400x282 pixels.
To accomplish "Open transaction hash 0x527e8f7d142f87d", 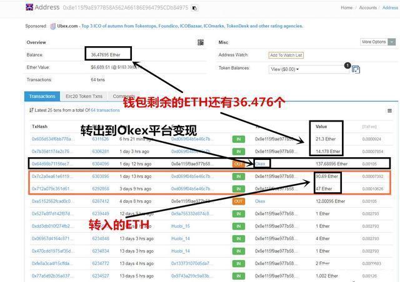I will click(x=52, y=213).
